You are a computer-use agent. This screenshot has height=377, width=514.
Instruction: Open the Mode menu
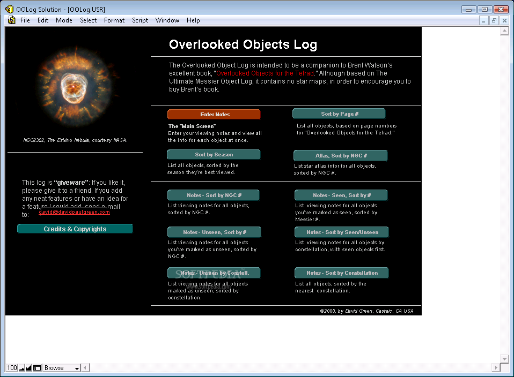click(64, 20)
